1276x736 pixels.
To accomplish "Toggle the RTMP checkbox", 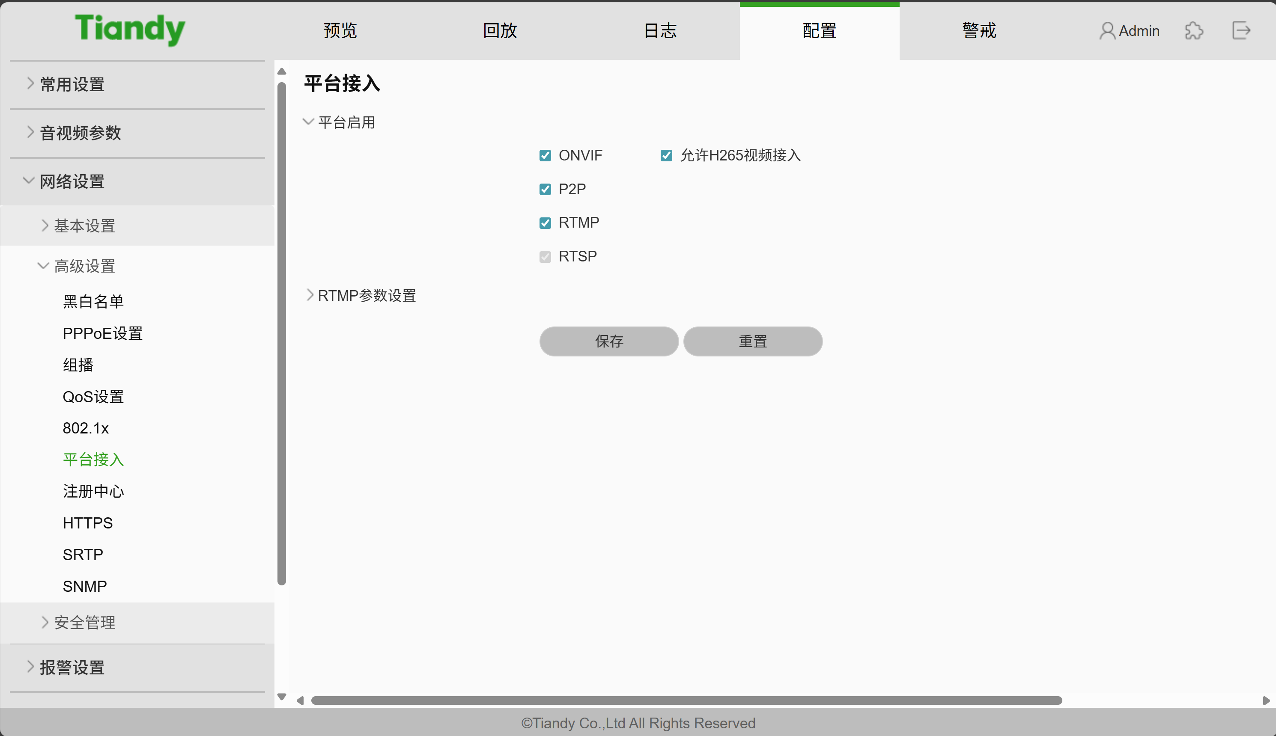I will point(545,223).
